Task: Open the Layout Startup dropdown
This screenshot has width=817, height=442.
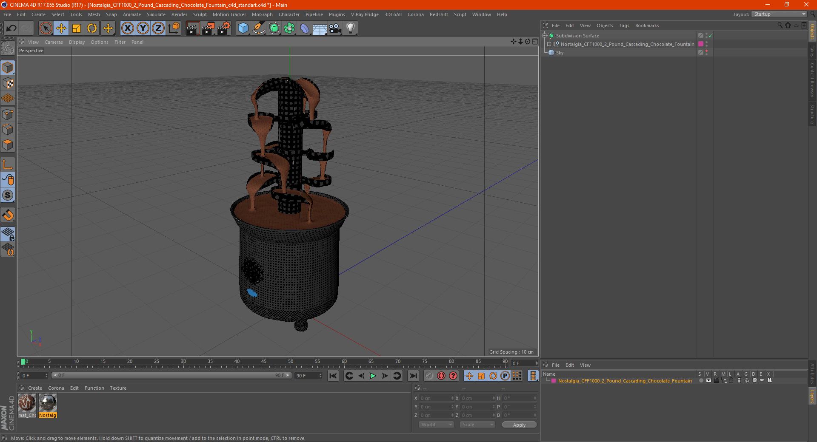Action: [x=780, y=14]
